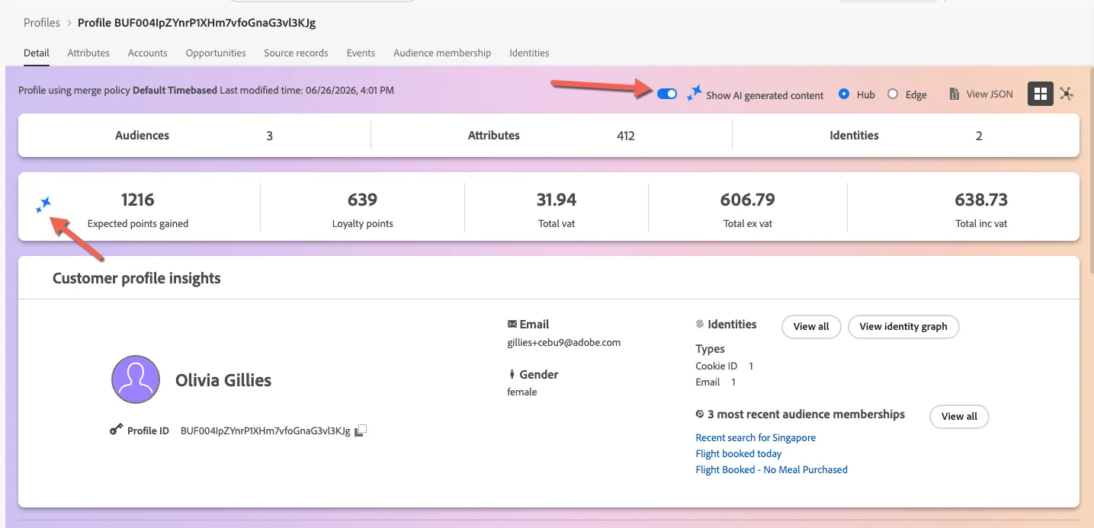The image size is (1094, 528).
Task: Click the Identities count of 2
Action: click(x=979, y=136)
